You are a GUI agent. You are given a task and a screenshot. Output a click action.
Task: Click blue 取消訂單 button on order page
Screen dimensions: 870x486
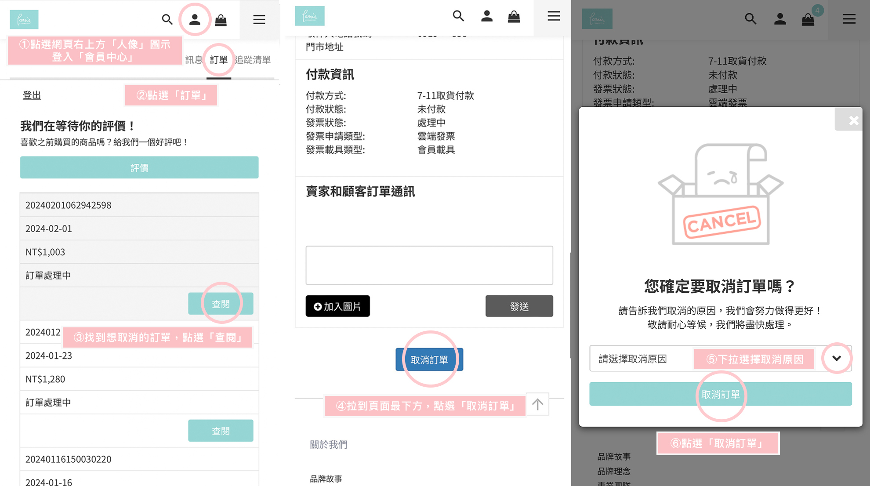pyautogui.click(x=429, y=359)
